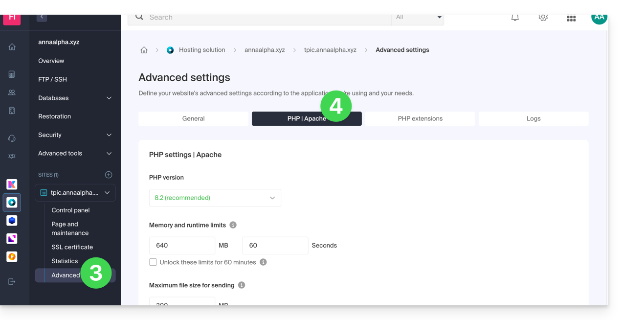The height and width of the screenshot is (320, 623).
Task: Open the settings gear icon
Action: point(543,18)
